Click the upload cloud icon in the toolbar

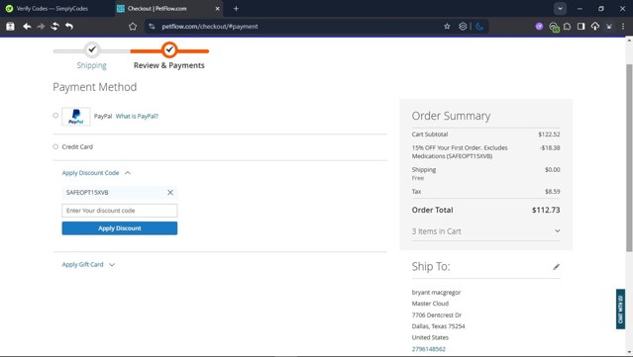click(x=595, y=26)
